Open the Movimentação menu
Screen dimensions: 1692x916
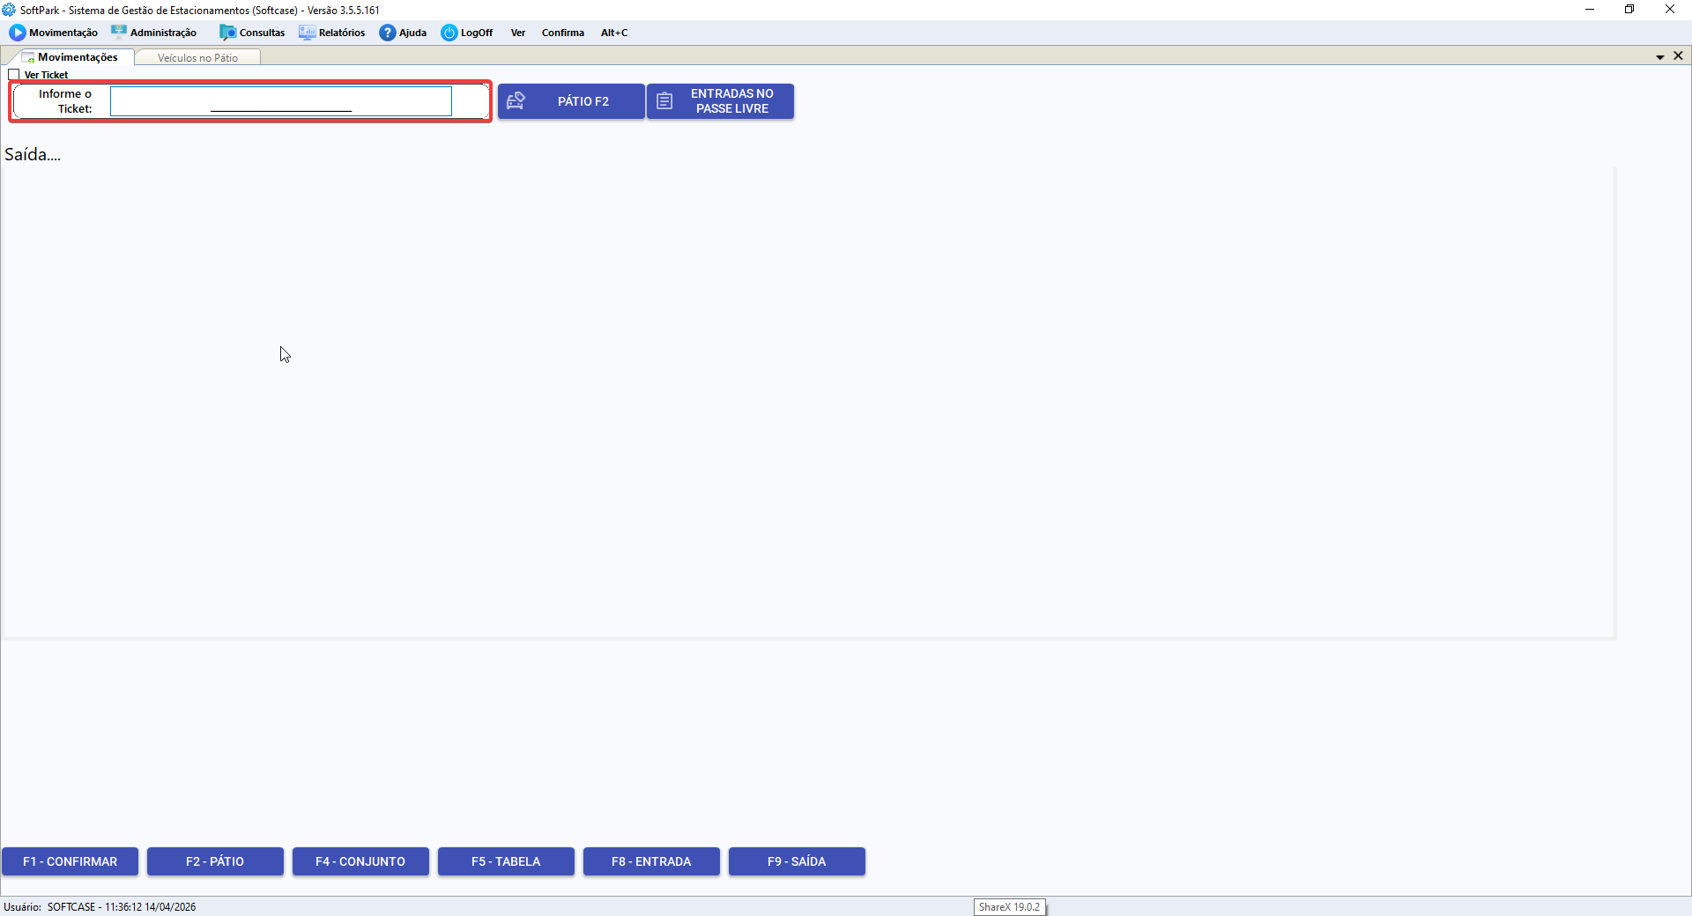[54, 33]
